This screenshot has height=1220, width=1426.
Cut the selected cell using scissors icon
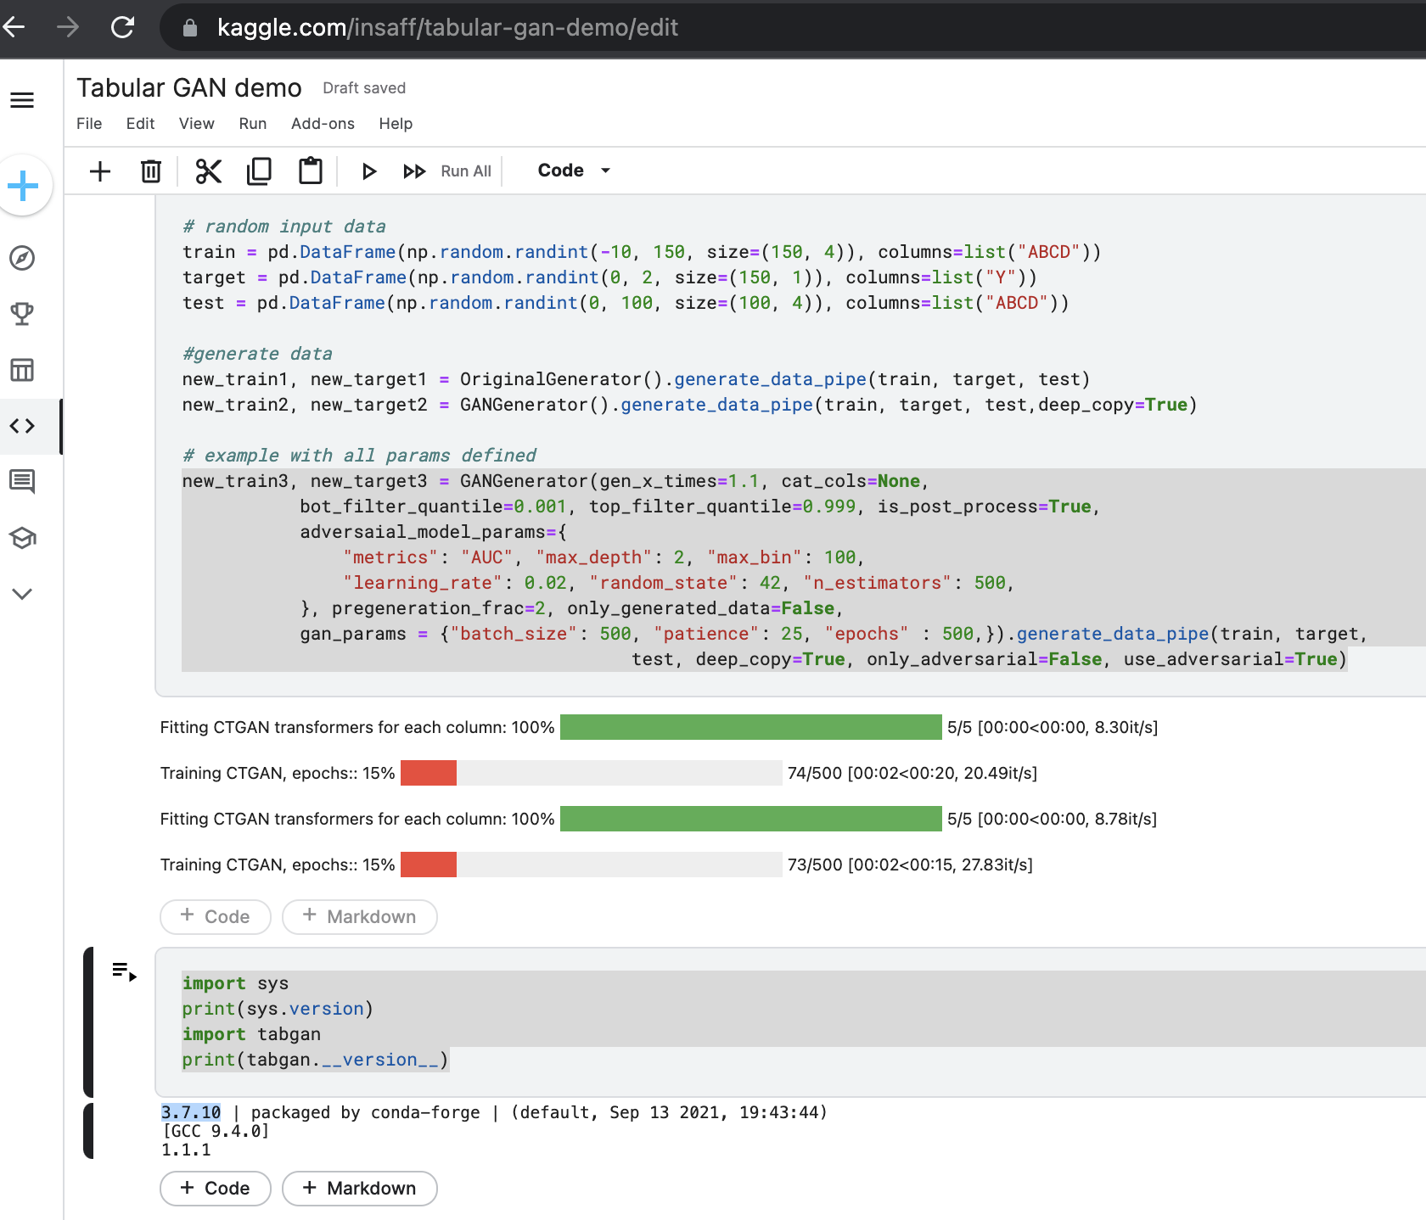pos(207,171)
